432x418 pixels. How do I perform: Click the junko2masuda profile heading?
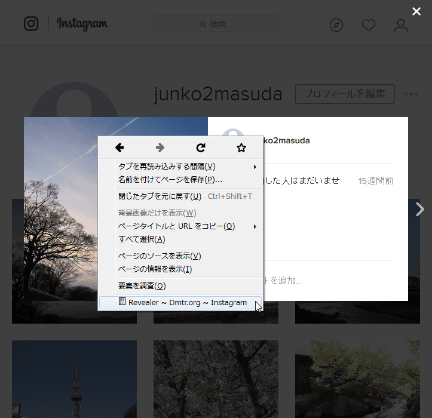(x=218, y=94)
